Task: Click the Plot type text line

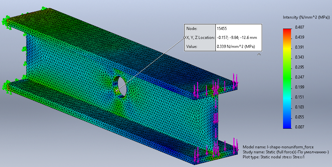Action: click(x=274, y=157)
